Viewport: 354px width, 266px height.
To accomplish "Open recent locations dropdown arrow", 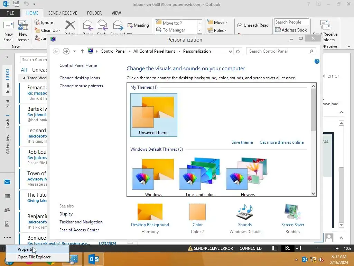I will point(74,51).
